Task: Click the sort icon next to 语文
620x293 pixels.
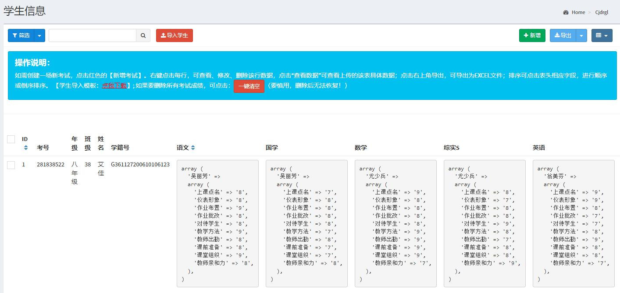Action: [x=193, y=148]
